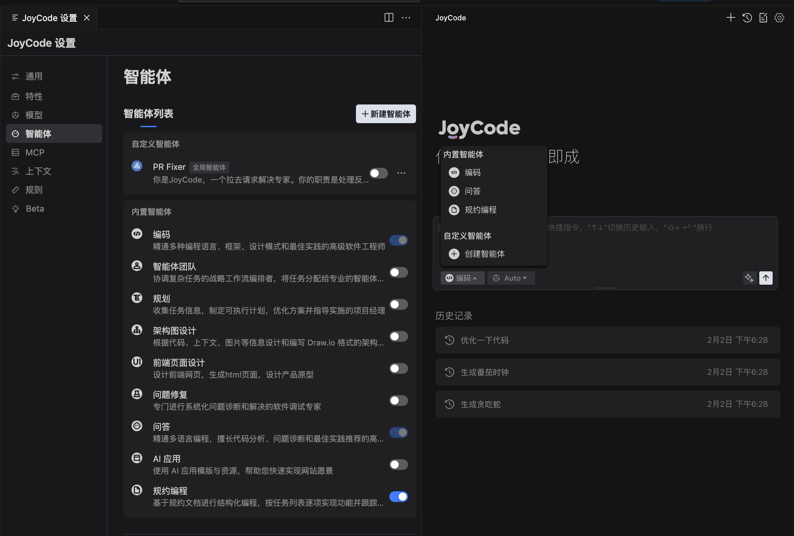
Task: Open history entry 优化一下代码
Action: [x=607, y=340]
